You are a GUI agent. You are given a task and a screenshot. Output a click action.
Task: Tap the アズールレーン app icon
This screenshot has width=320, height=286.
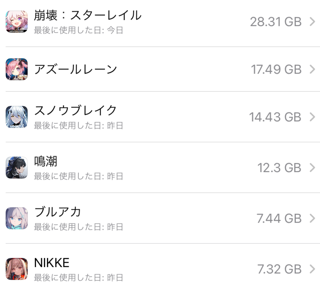(x=17, y=69)
